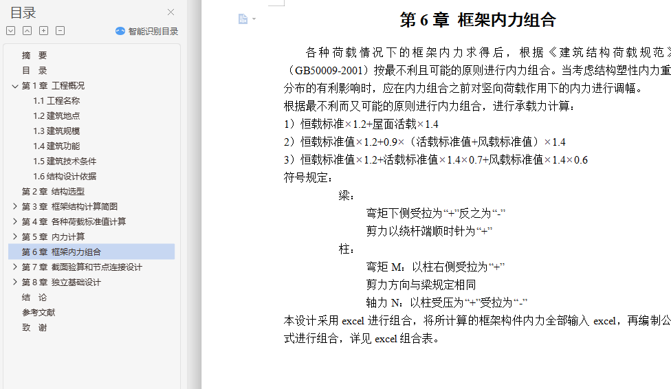Click the dropdown arrow beside the page icon
Viewport: 671px width, 389px height.
click(x=254, y=19)
